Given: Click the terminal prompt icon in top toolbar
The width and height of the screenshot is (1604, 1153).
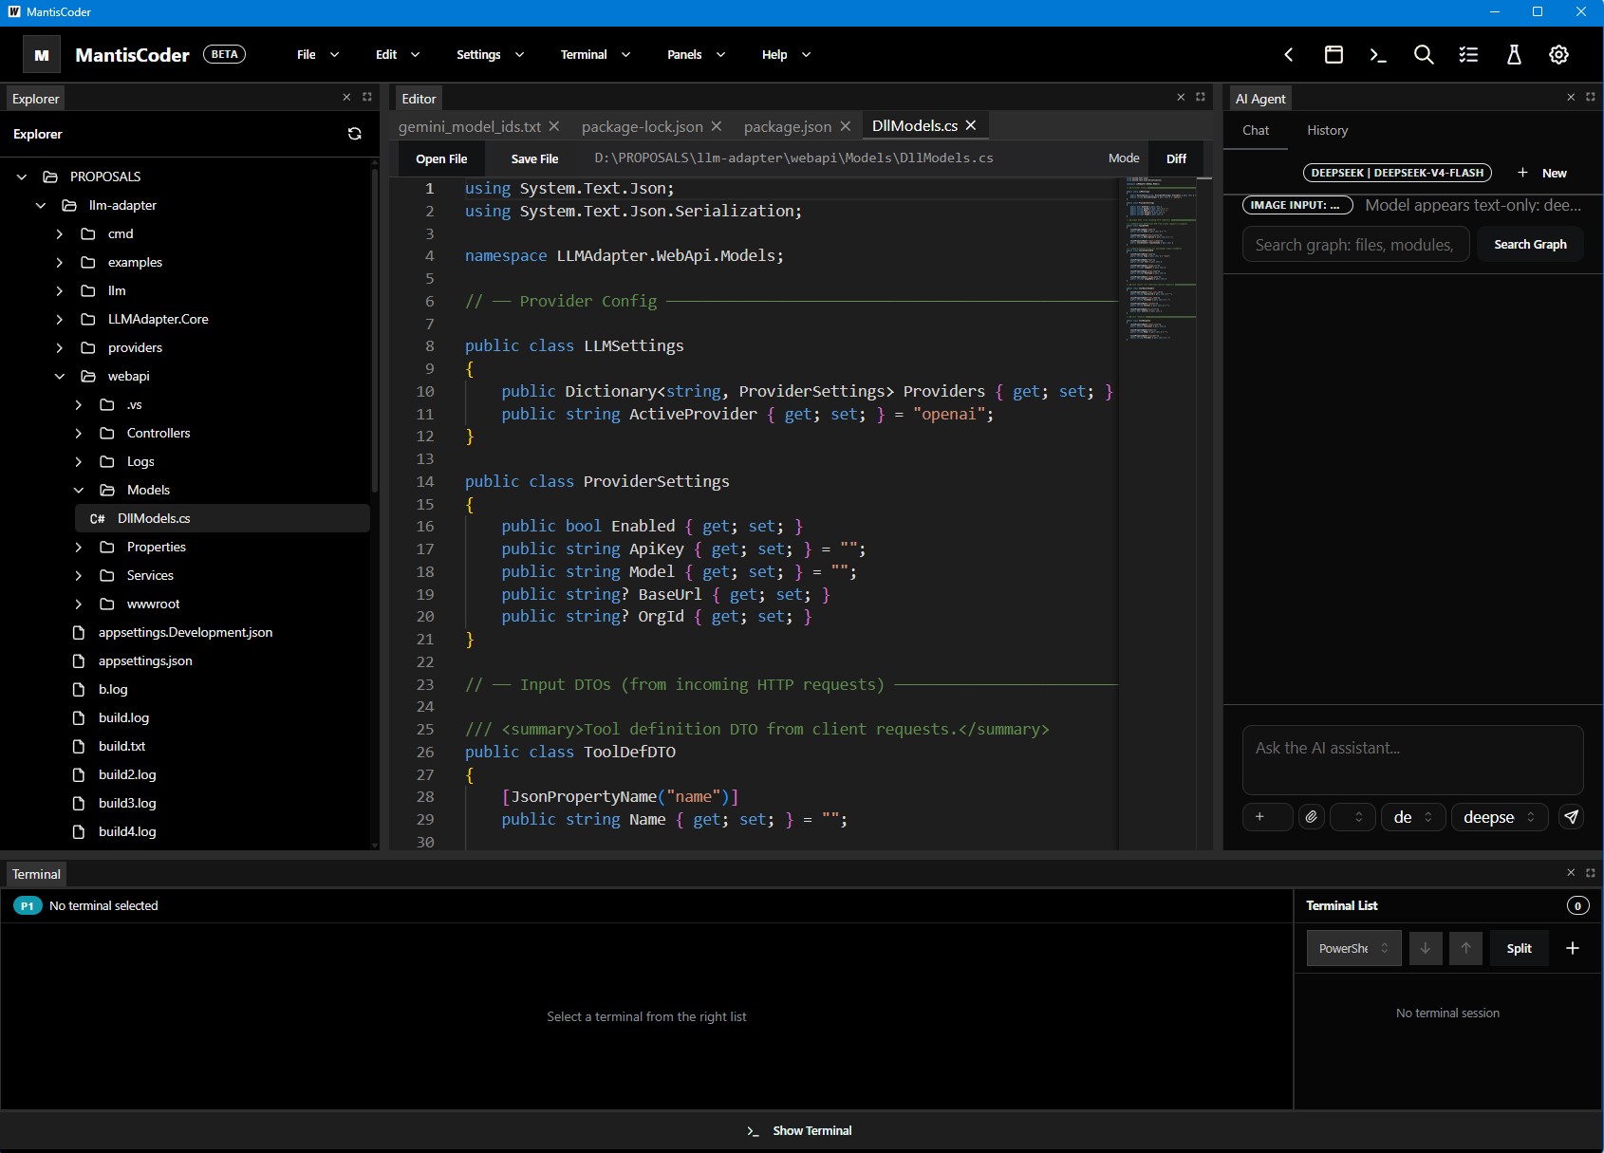Looking at the screenshot, I should [x=1378, y=55].
